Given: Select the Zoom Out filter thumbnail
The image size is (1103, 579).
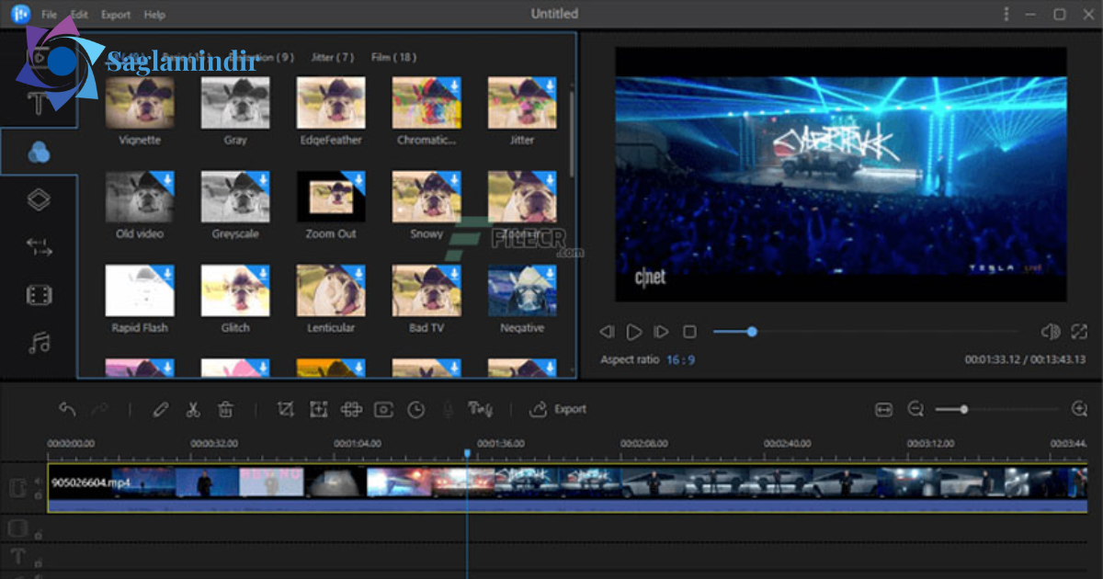Looking at the screenshot, I should point(331,196).
